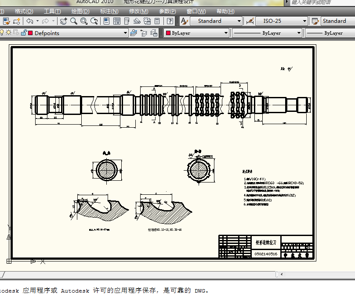Click the technical requirements heading text
Viewport: 355px width, 297px height.
247,172
